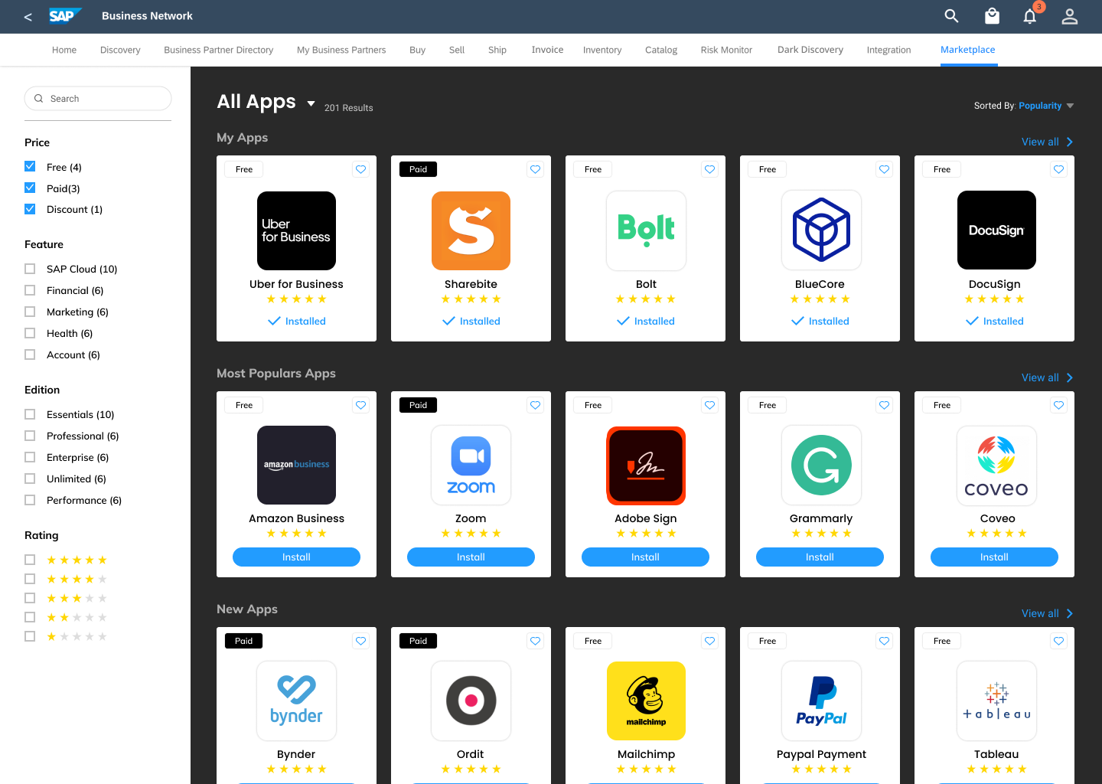
Task: Favorite Grammarly with heart icon
Action: click(x=884, y=405)
